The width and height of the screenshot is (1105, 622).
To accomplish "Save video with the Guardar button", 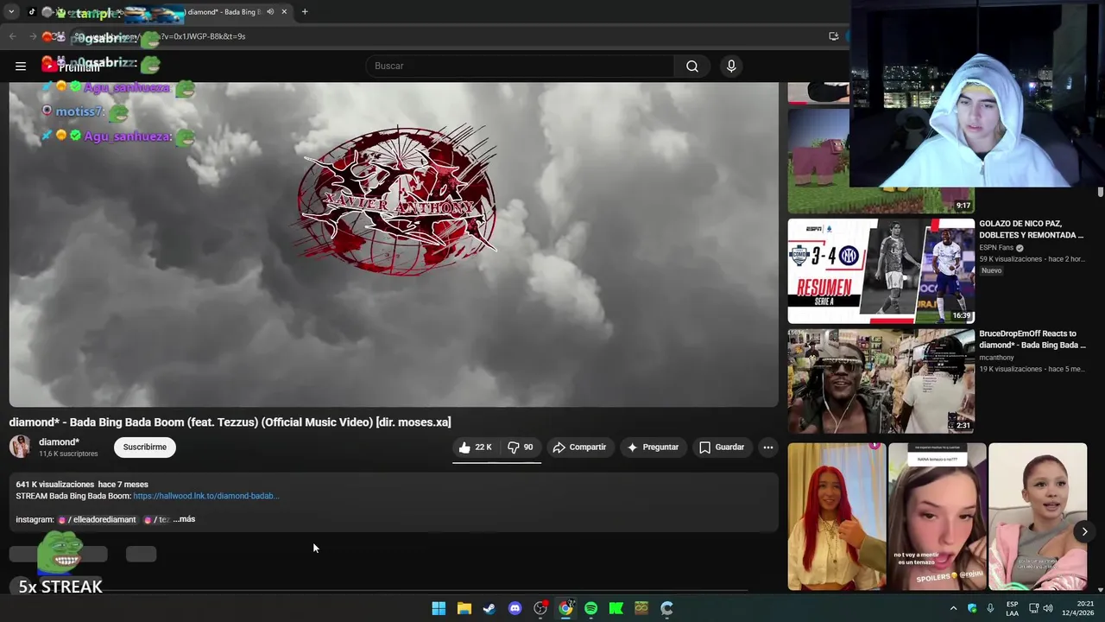I will point(722,447).
